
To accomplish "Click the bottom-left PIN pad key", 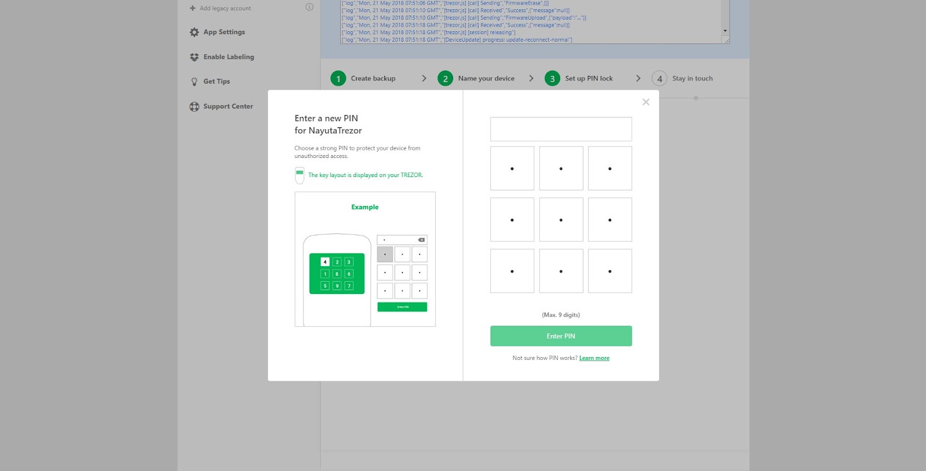I will tap(512, 271).
